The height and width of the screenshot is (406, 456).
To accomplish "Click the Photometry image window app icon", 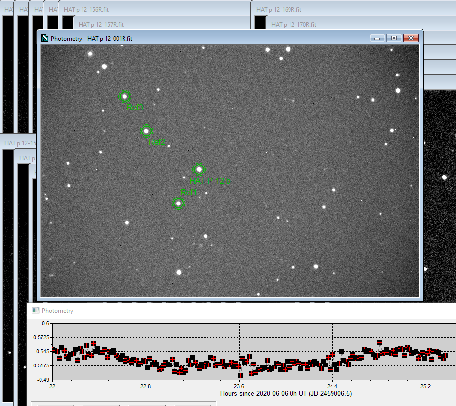I will [45, 38].
